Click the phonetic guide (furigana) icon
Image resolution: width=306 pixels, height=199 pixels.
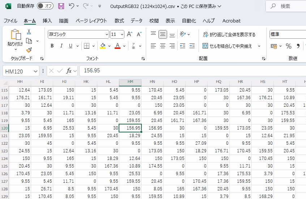coord(133,46)
